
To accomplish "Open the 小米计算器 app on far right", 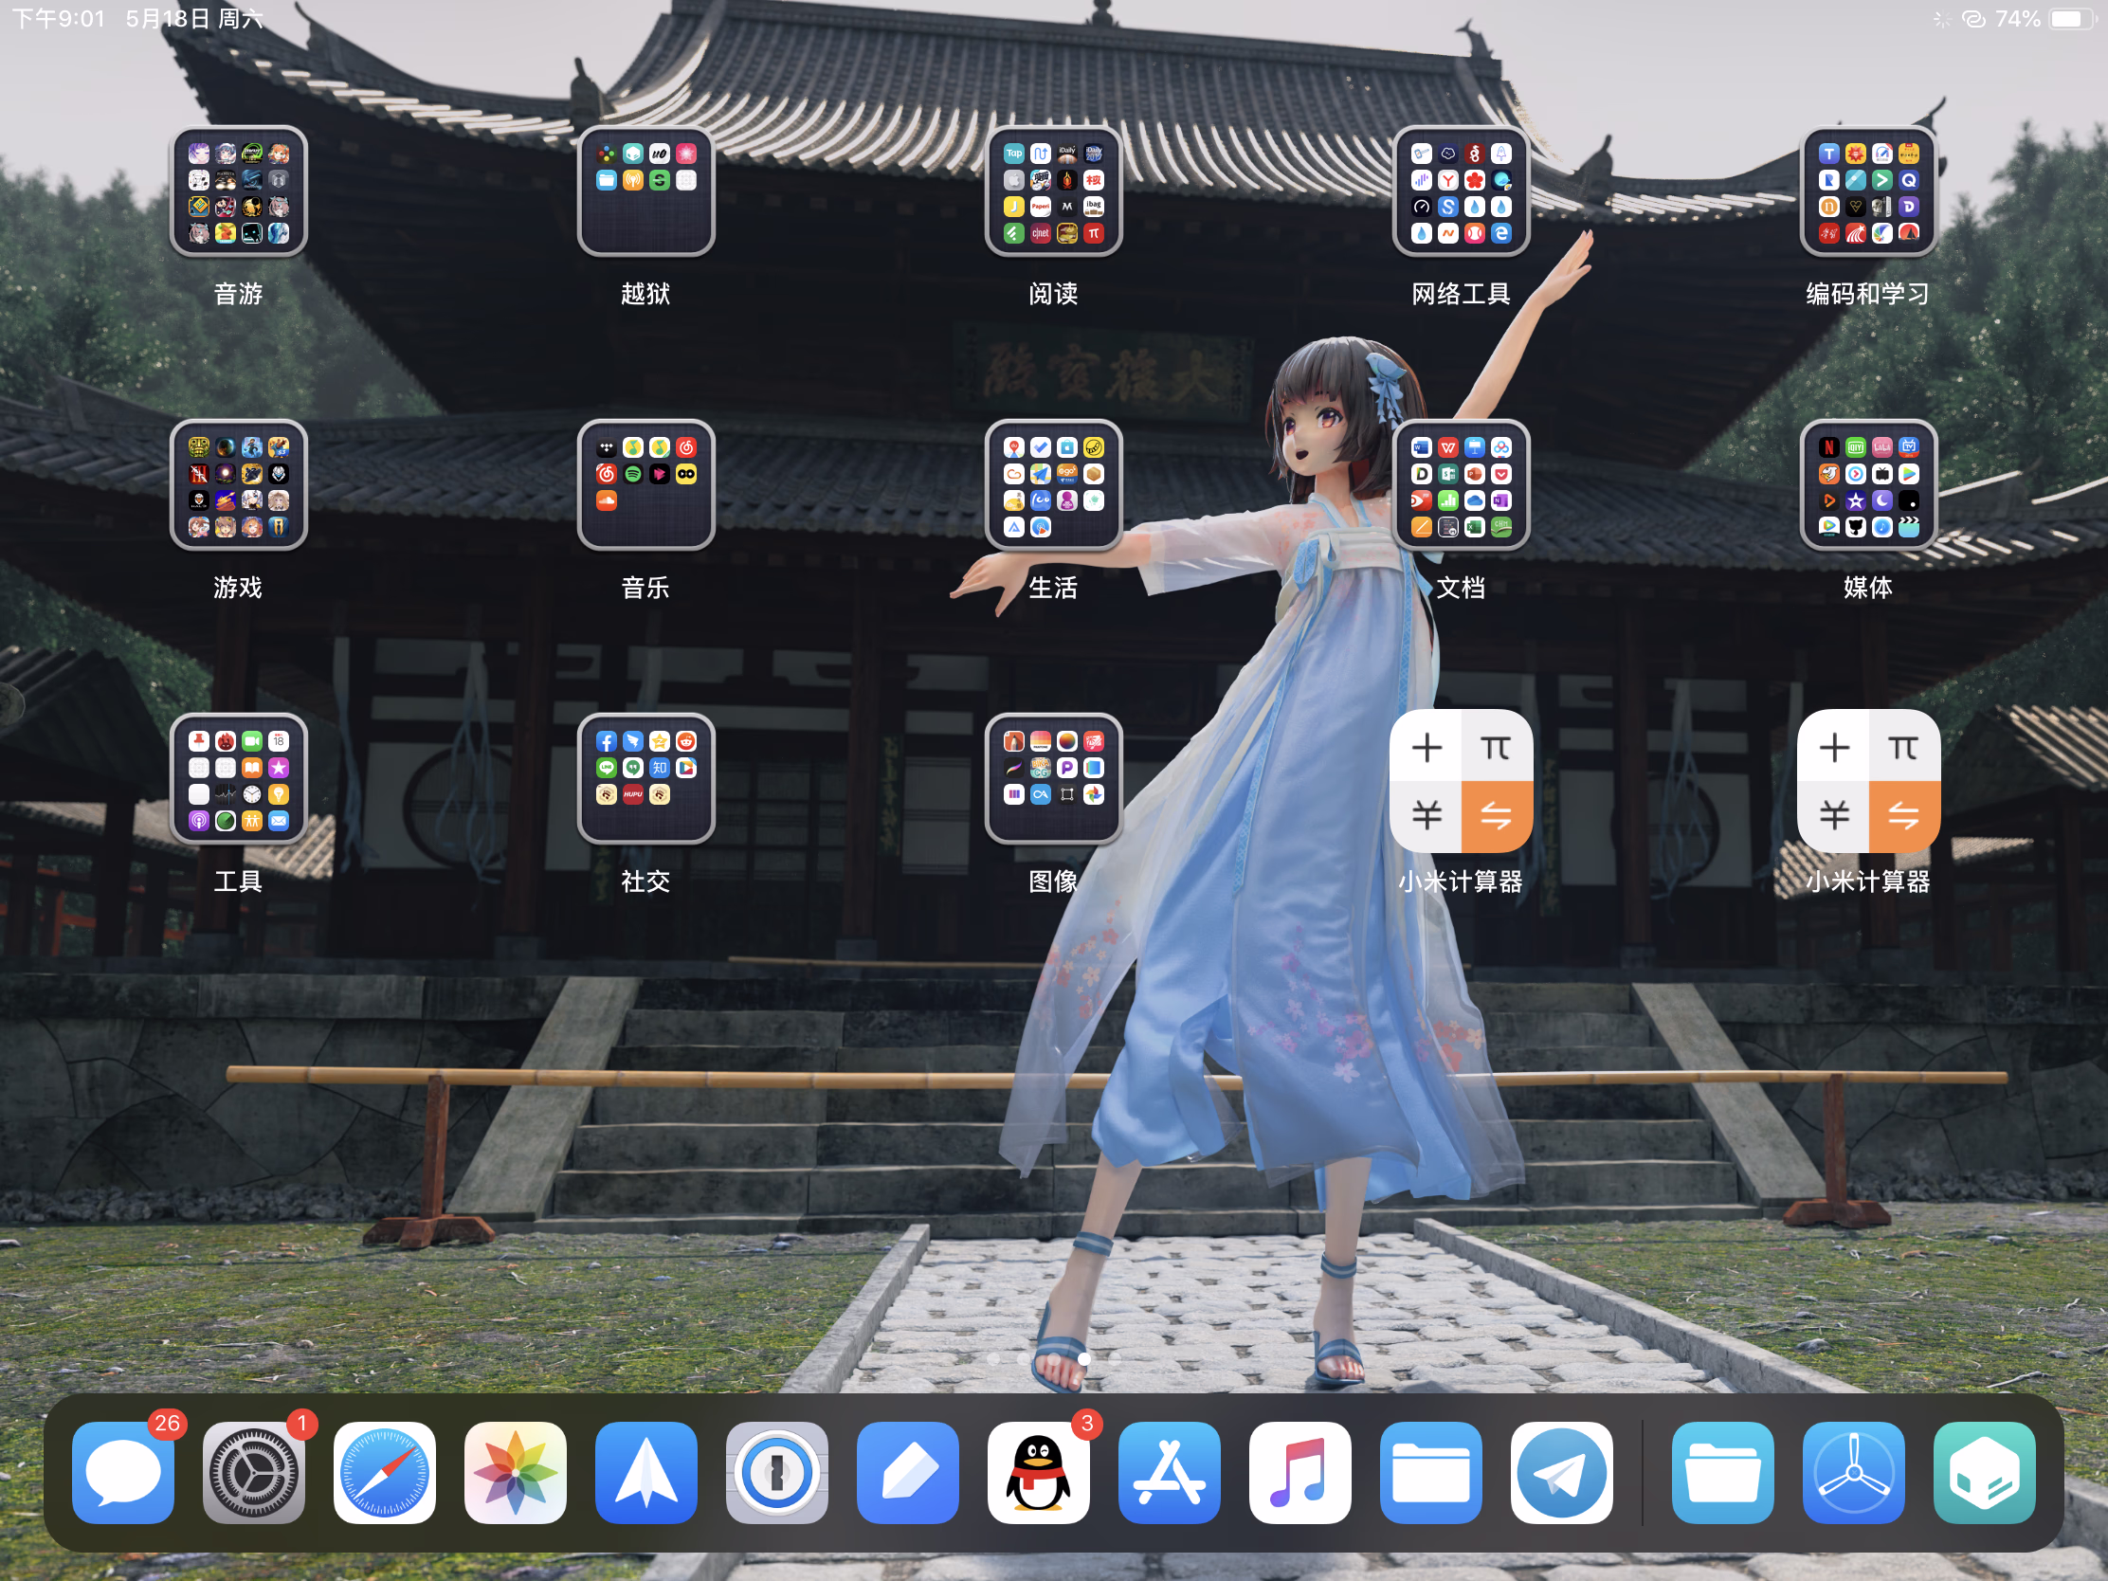I will pos(1868,780).
